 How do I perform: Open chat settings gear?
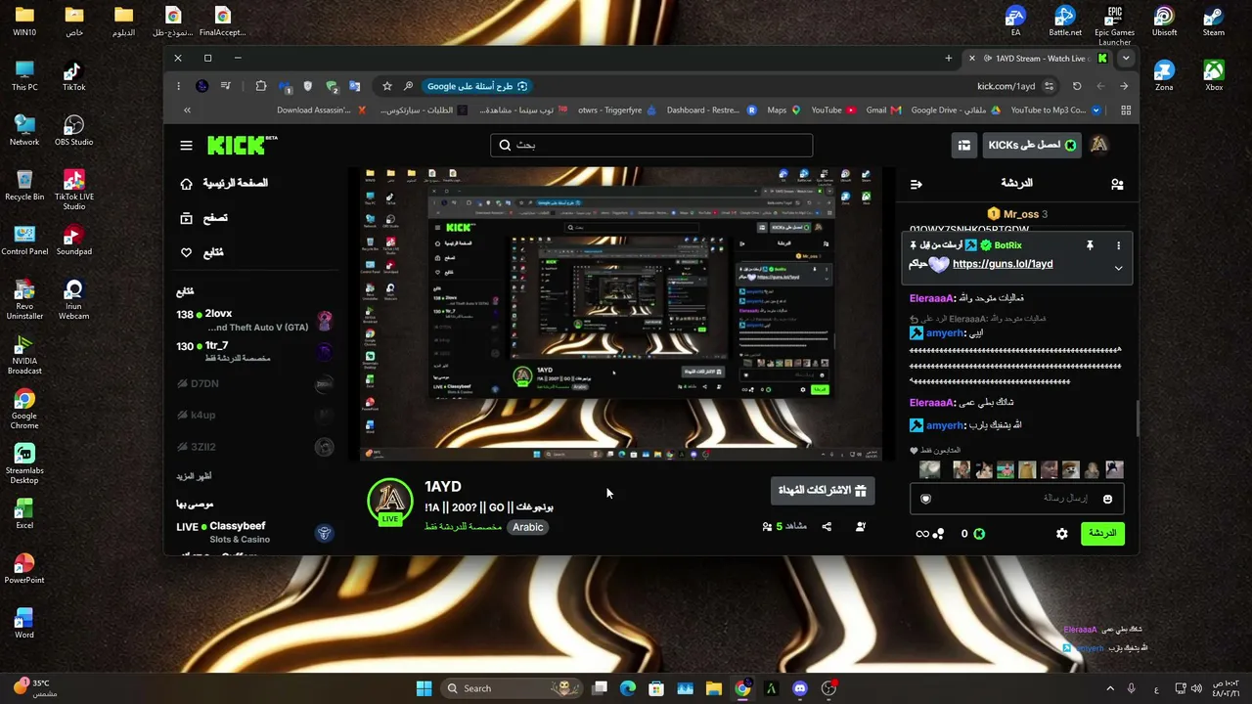pos(1062,534)
